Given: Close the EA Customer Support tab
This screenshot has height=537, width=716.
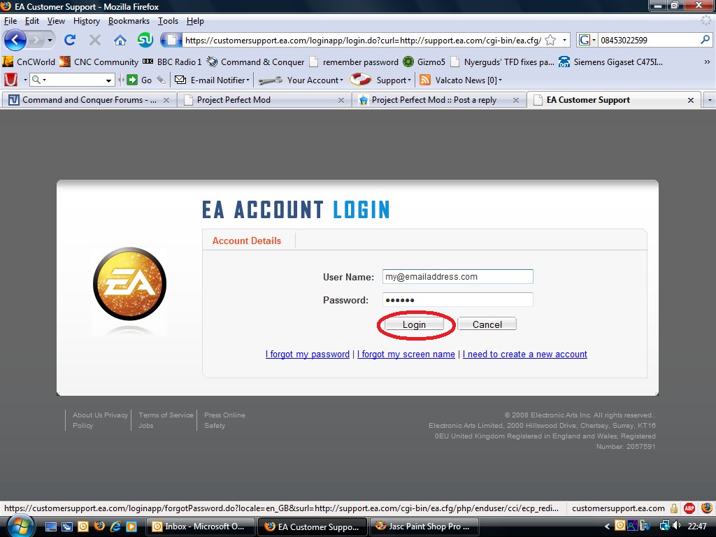Looking at the screenshot, I should point(690,100).
